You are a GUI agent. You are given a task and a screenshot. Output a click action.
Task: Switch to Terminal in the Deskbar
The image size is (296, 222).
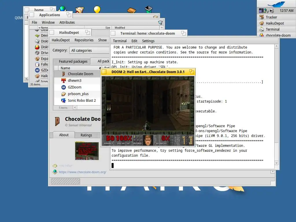click(x=277, y=29)
